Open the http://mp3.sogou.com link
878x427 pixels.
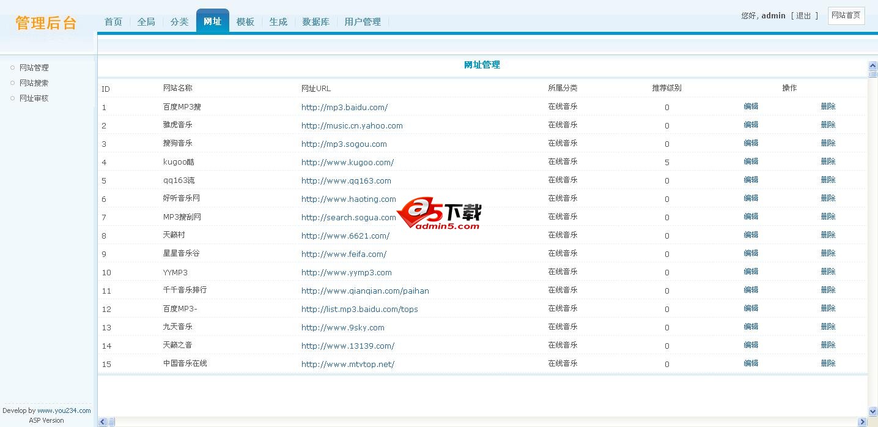click(344, 144)
